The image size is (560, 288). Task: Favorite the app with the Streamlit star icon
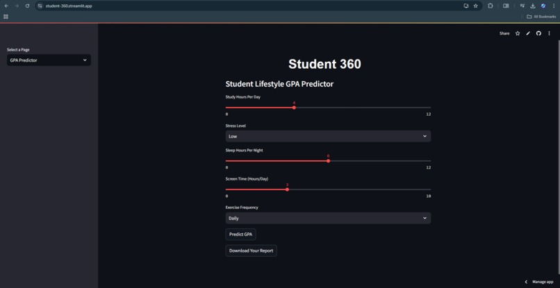(x=518, y=33)
